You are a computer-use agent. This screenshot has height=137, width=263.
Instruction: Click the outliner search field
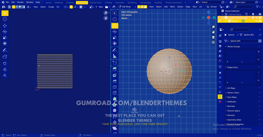[243, 7]
